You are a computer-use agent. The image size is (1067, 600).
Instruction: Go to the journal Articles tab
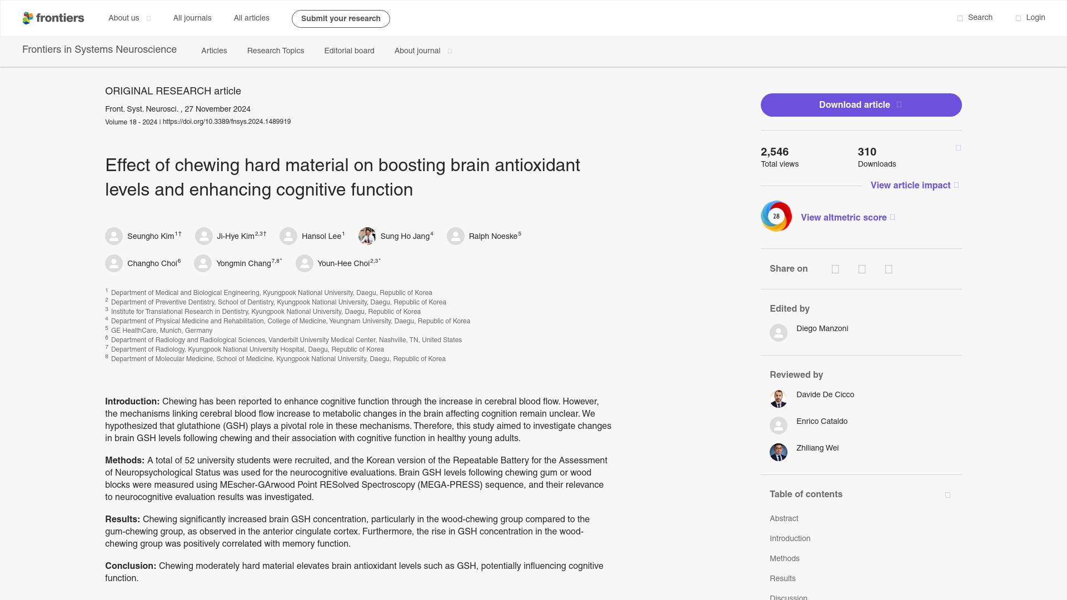214,51
